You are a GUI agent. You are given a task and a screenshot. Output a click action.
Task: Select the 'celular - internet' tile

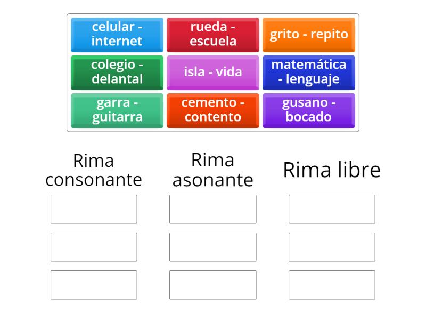coord(117,35)
